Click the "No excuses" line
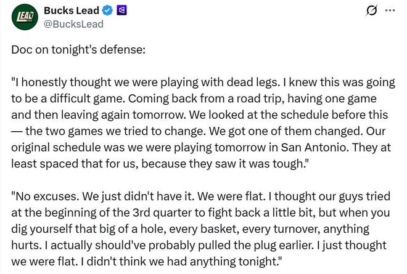The width and height of the screenshot is (407, 274). tap(200, 198)
